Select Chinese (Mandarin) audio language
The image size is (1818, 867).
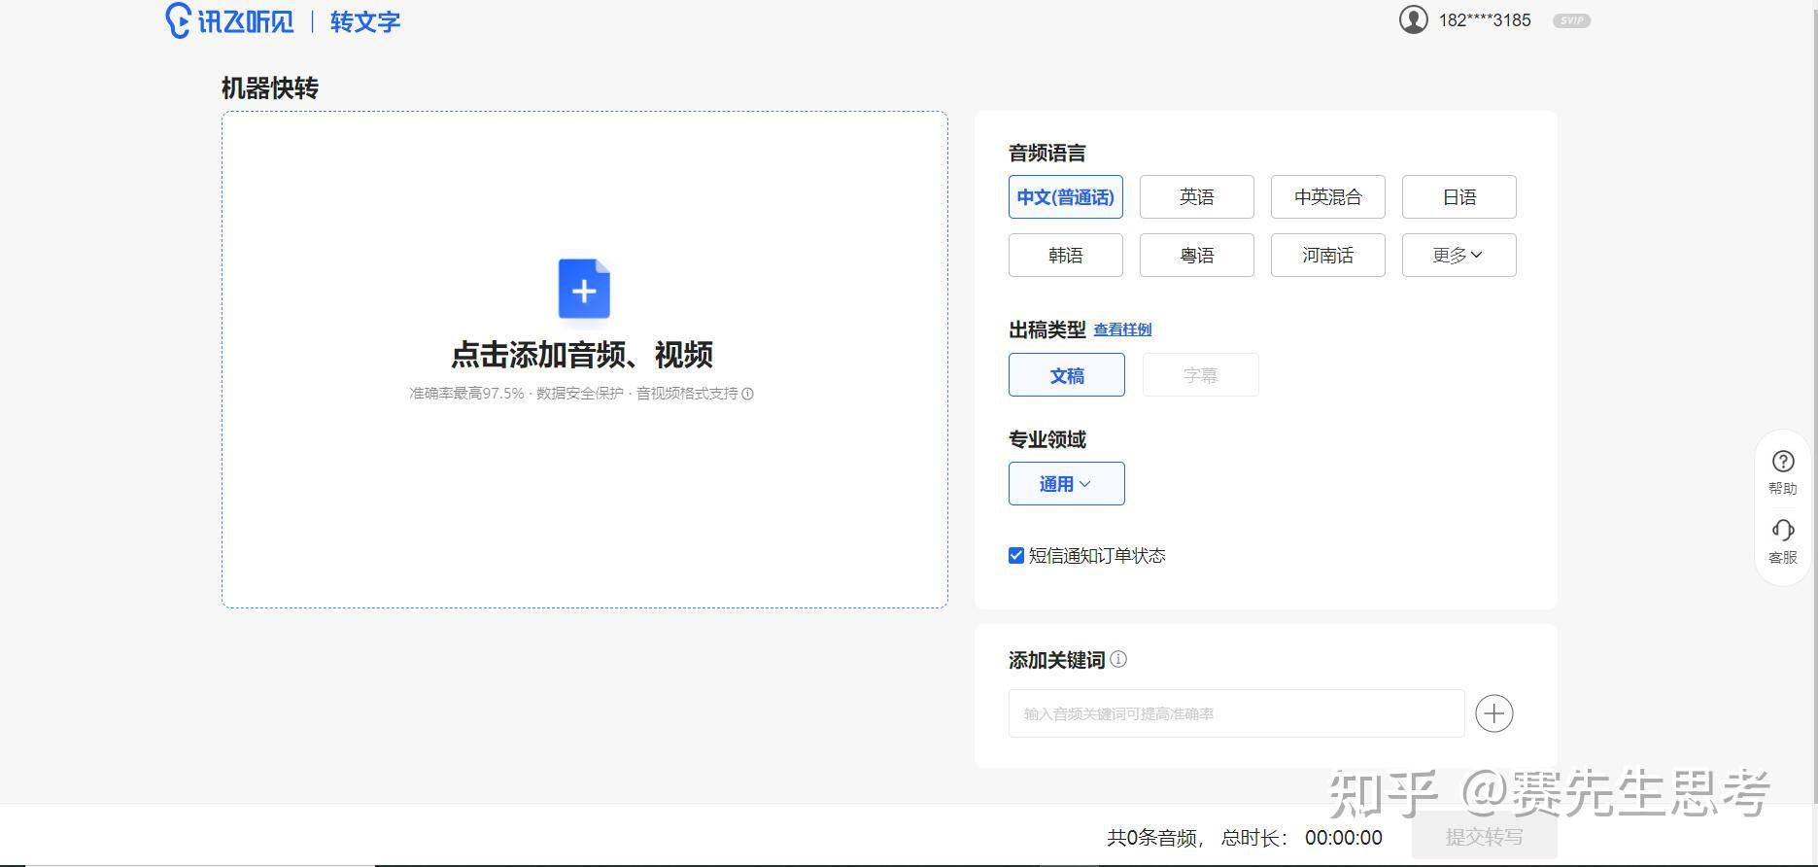[x=1066, y=197]
